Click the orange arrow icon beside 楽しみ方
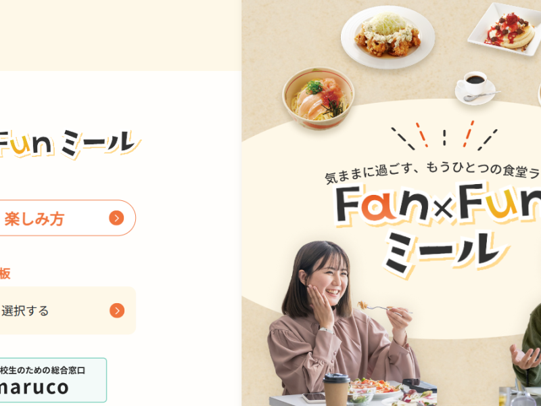This screenshot has height=406, width=541. tap(116, 218)
